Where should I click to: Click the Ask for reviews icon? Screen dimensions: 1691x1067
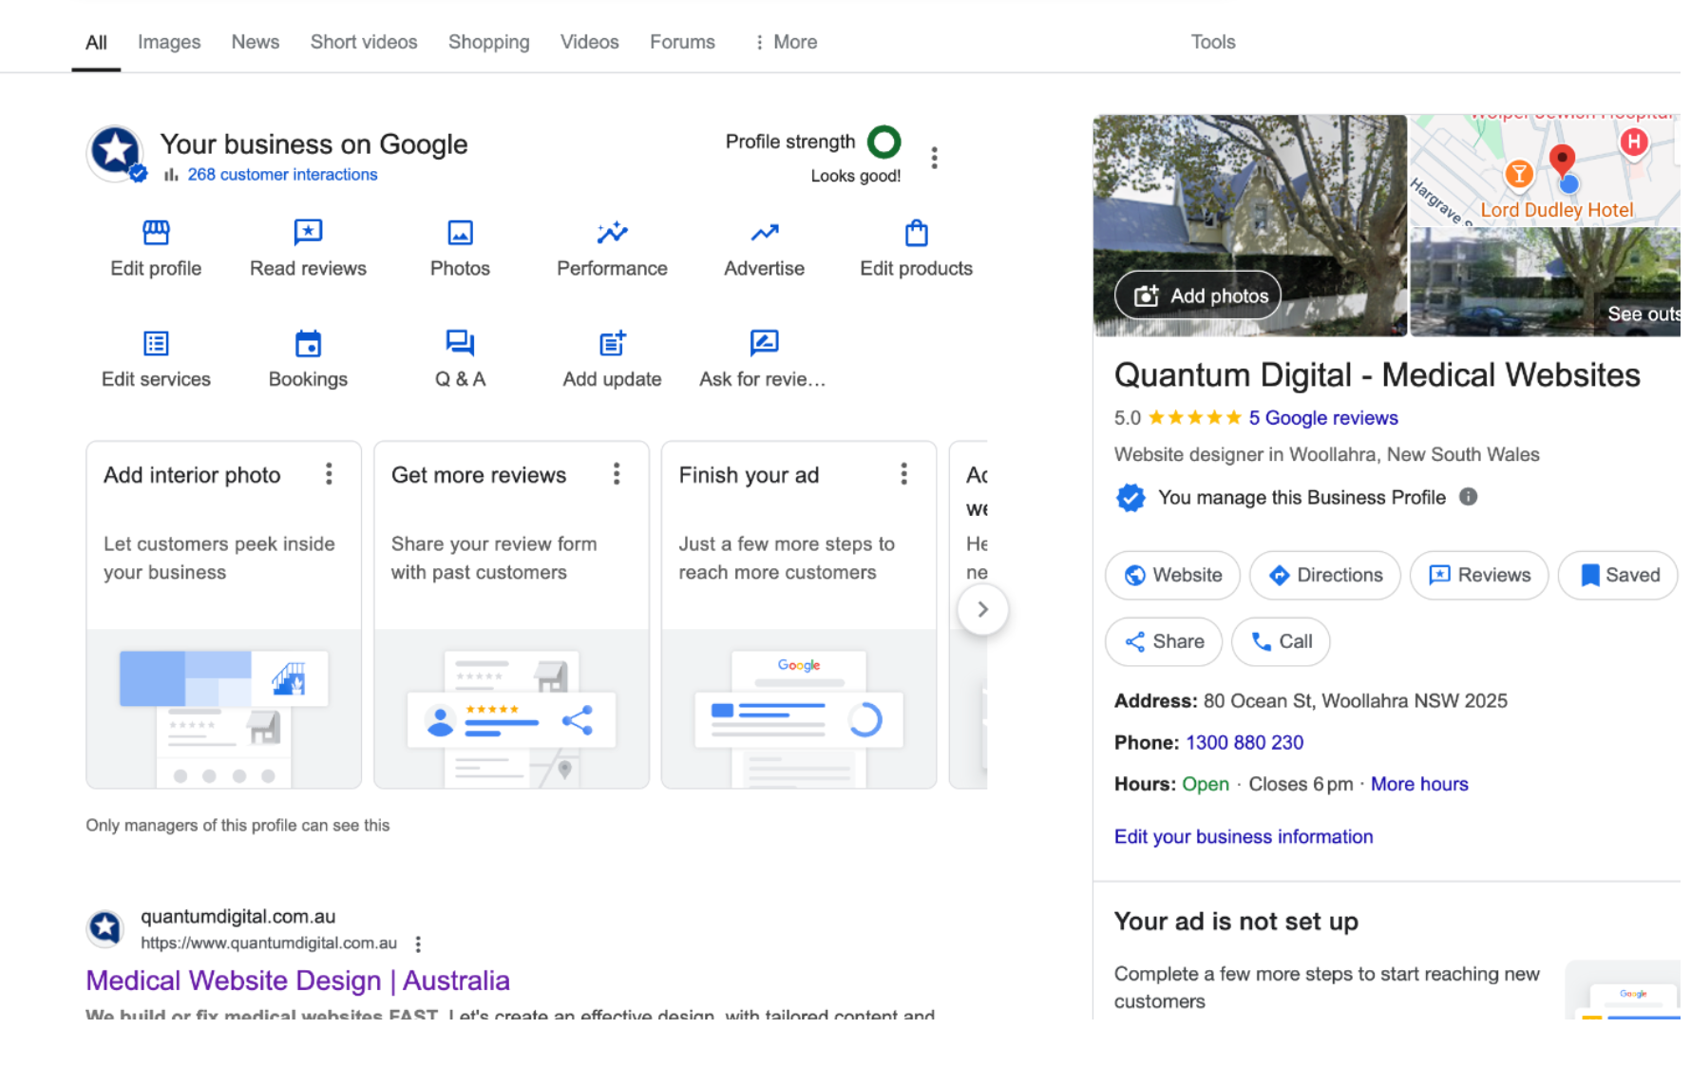click(x=764, y=343)
